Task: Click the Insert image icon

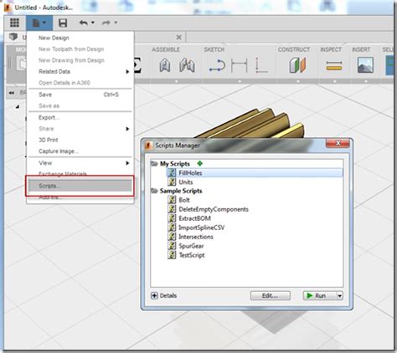Action: [365, 65]
